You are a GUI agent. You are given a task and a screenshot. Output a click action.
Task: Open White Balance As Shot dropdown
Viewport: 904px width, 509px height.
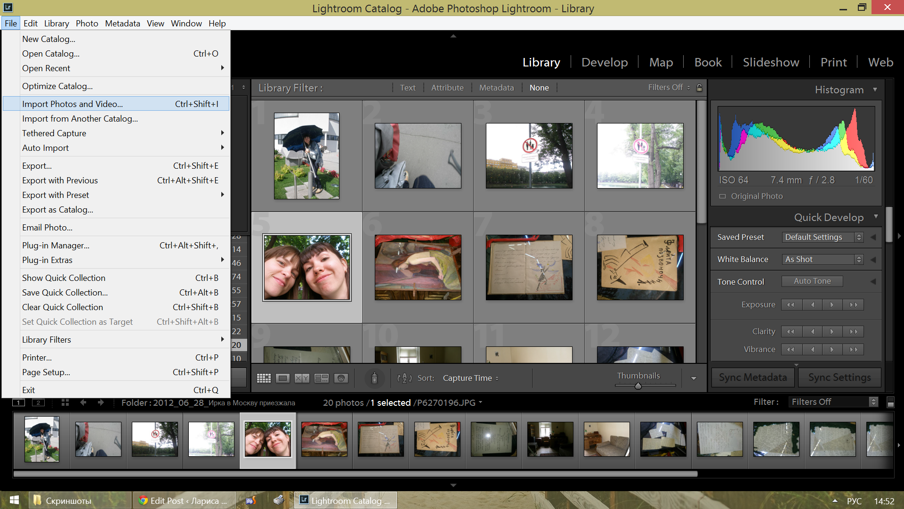(x=823, y=260)
